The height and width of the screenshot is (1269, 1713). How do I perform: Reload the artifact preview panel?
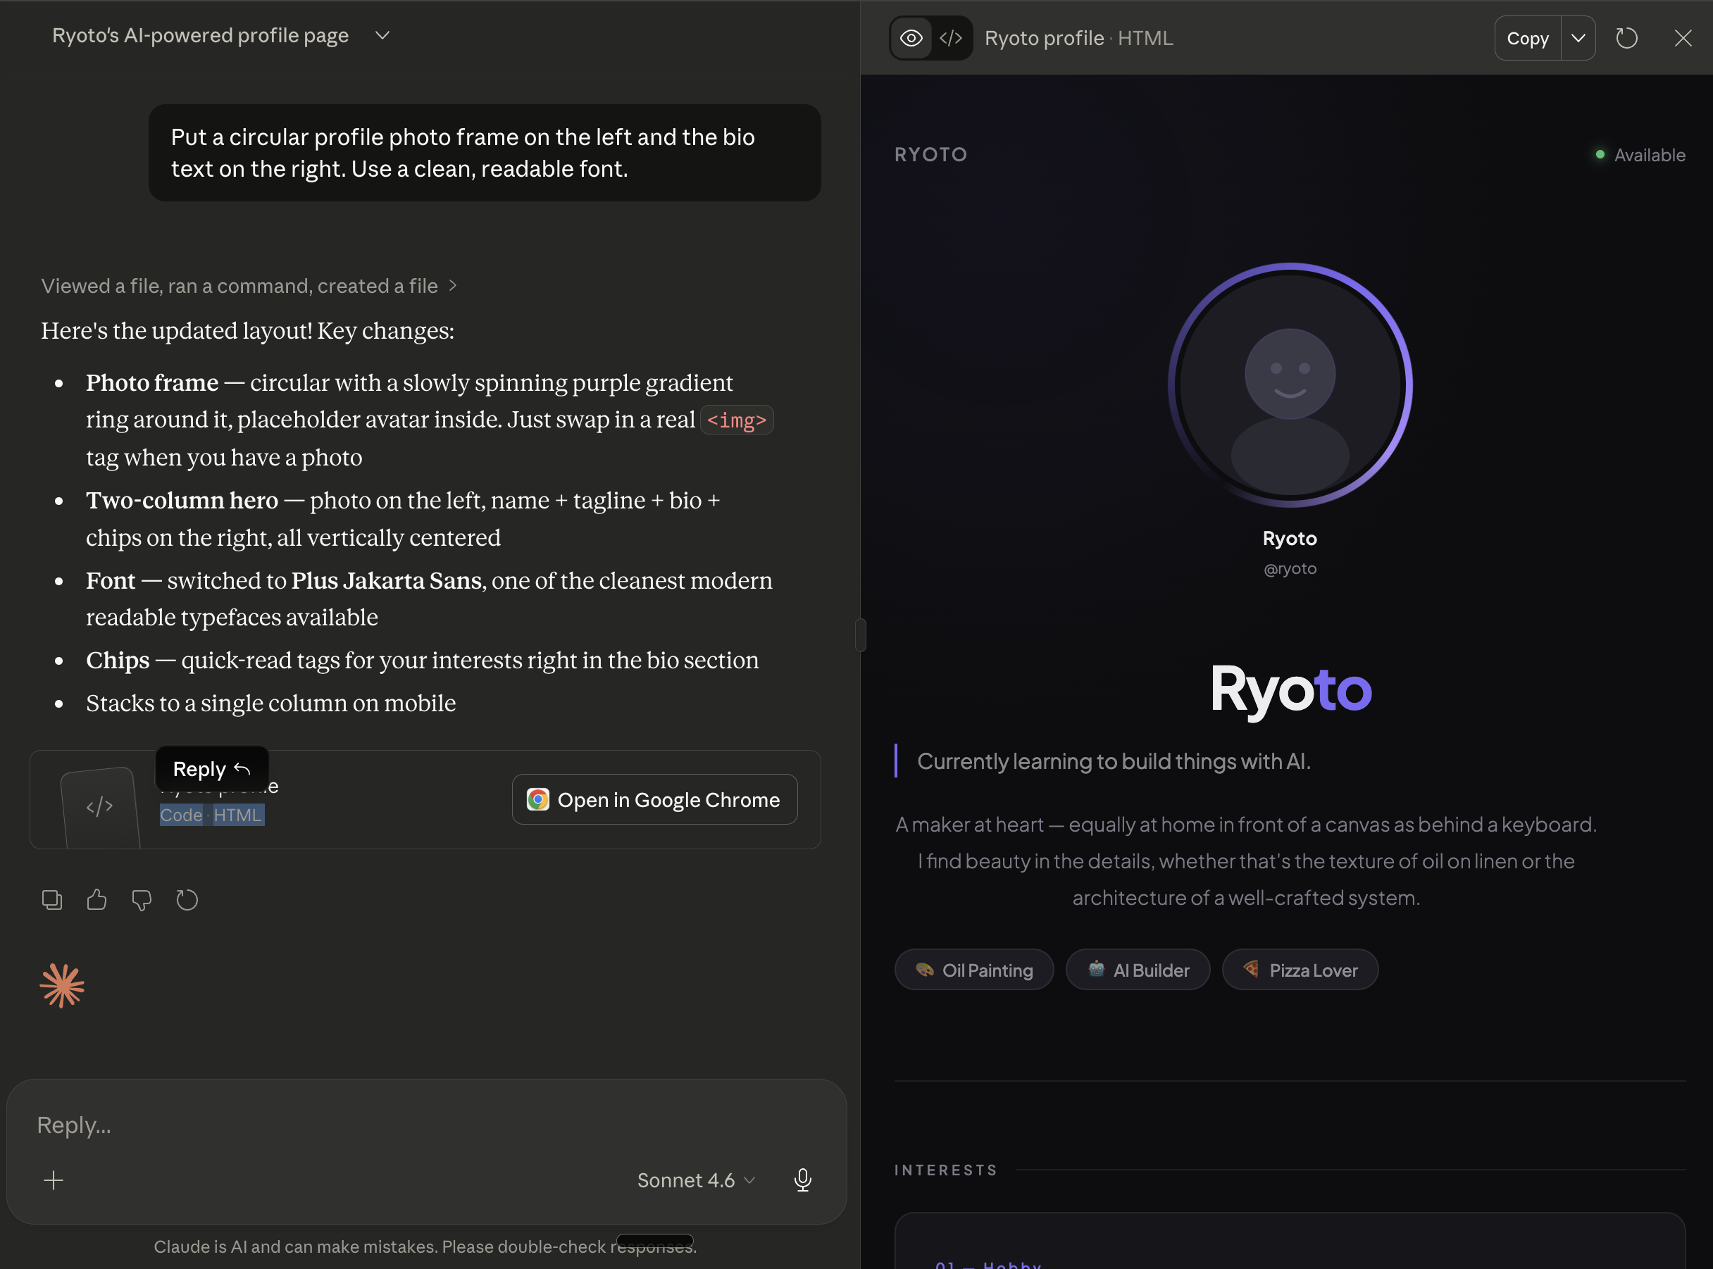(x=1626, y=39)
